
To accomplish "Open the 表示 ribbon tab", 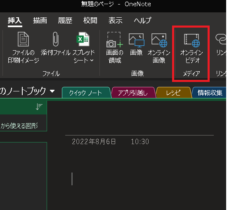I will (x=116, y=21).
